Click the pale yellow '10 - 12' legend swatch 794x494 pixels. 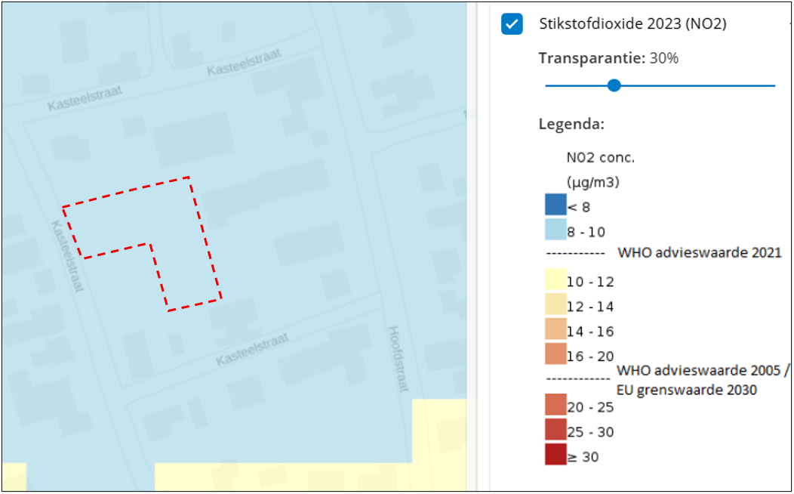tap(555, 279)
